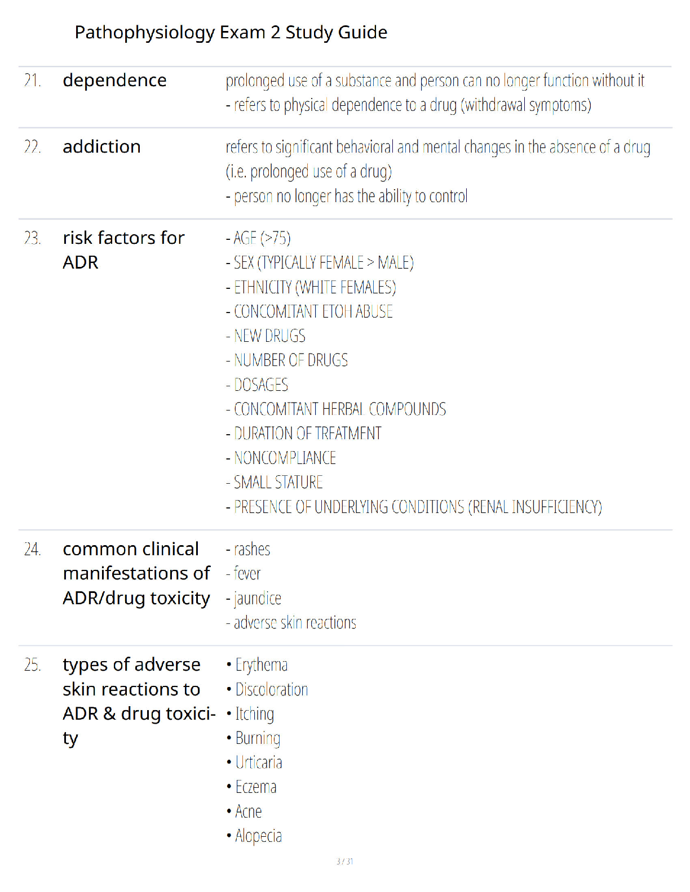Click the 'Alopecia' bullet
Viewport: 690px width, 892px height.
click(x=254, y=836)
